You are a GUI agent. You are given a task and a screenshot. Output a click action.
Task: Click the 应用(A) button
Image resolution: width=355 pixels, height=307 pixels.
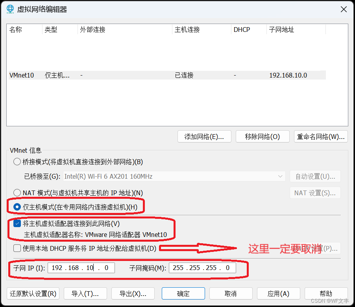[x=278, y=293]
